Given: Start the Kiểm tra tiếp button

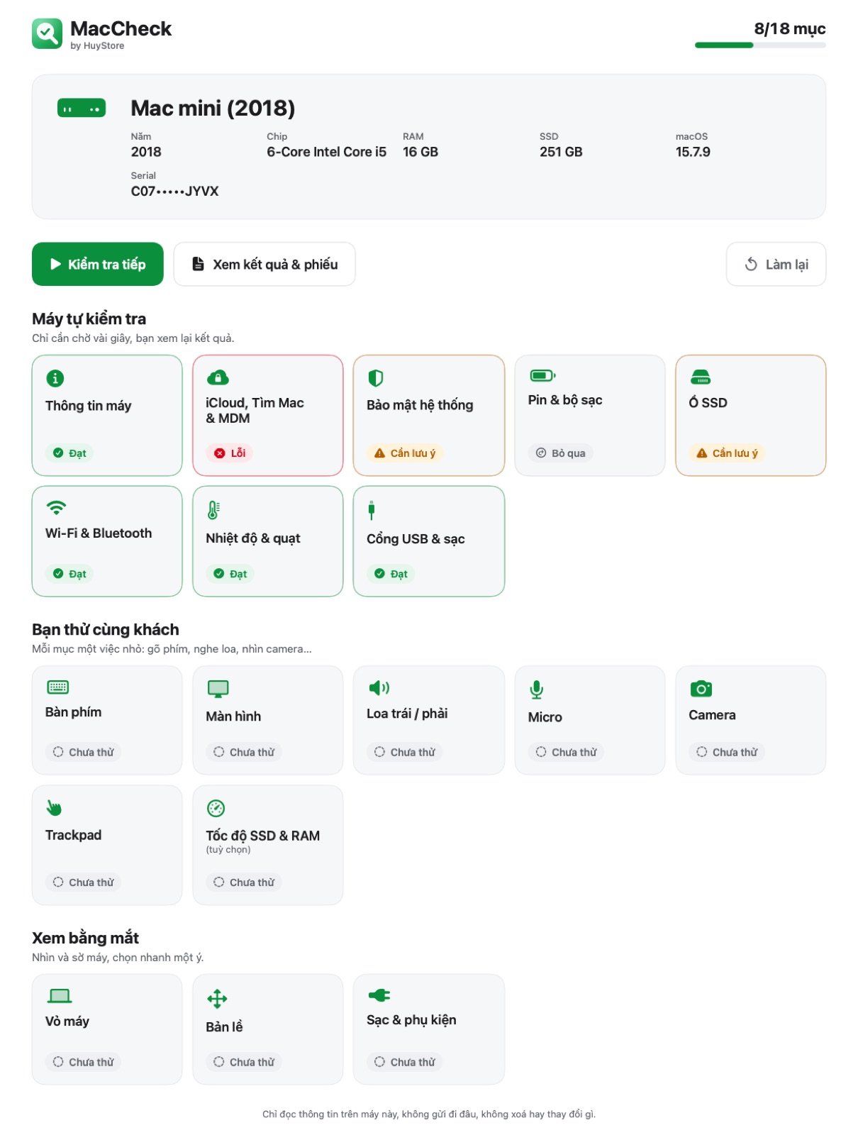Looking at the screenshot, I should pyautogui.click(x=98, y=265).
